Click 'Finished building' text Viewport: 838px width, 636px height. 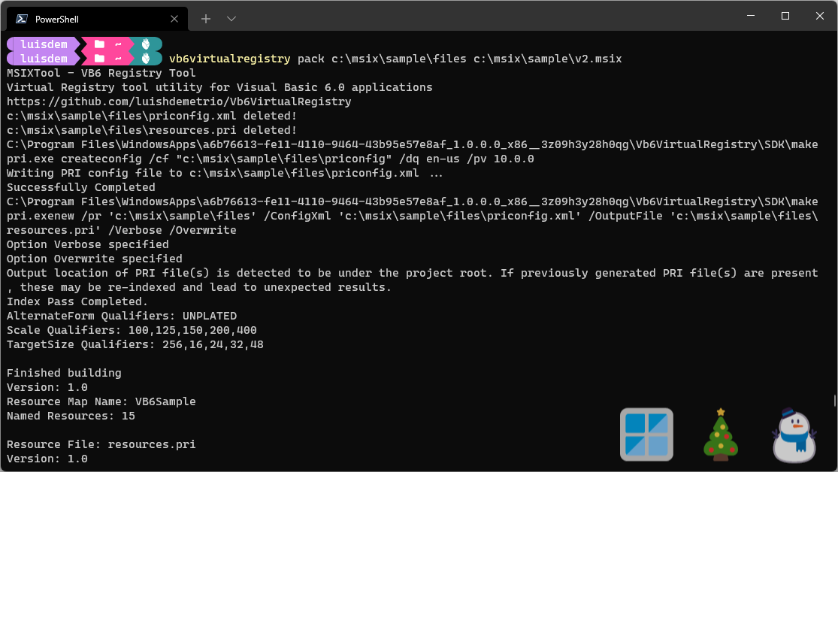point(64,373)
